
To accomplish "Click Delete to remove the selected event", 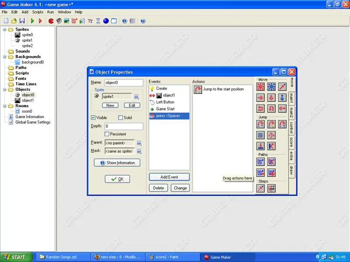I will (x=158, y=188).
